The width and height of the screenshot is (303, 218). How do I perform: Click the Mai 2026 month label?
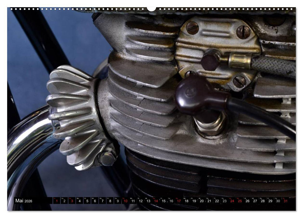pos(24,201)
